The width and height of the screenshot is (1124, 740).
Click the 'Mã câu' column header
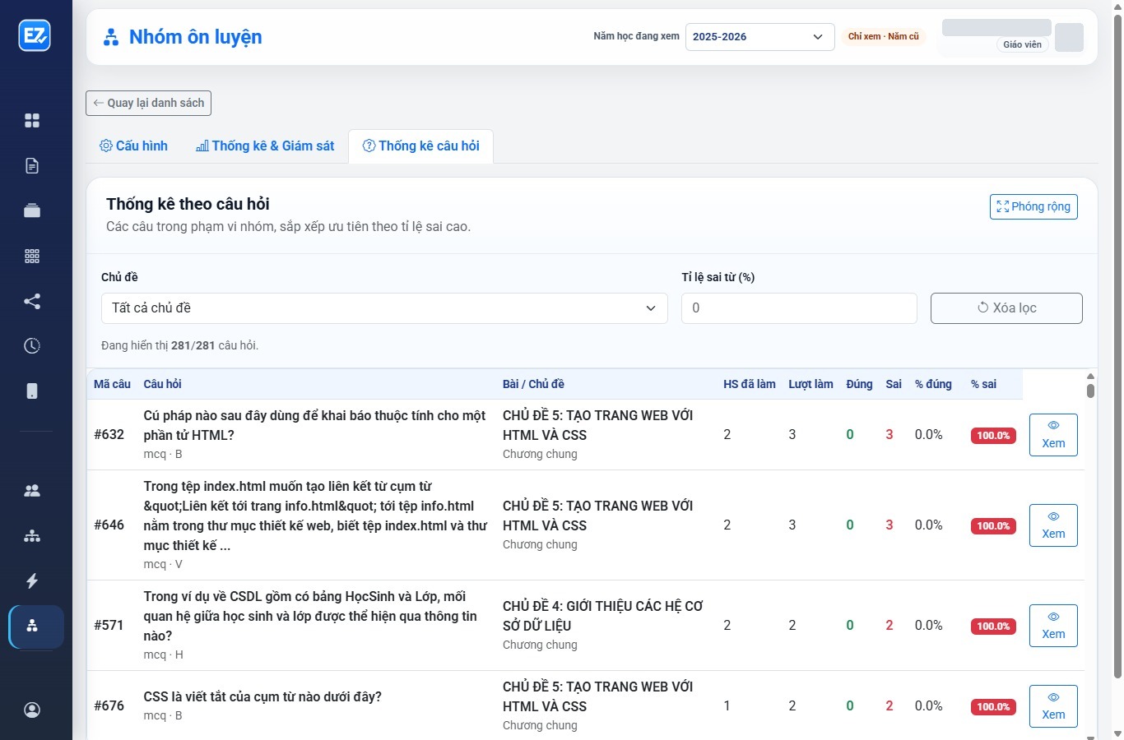point(112,384)
